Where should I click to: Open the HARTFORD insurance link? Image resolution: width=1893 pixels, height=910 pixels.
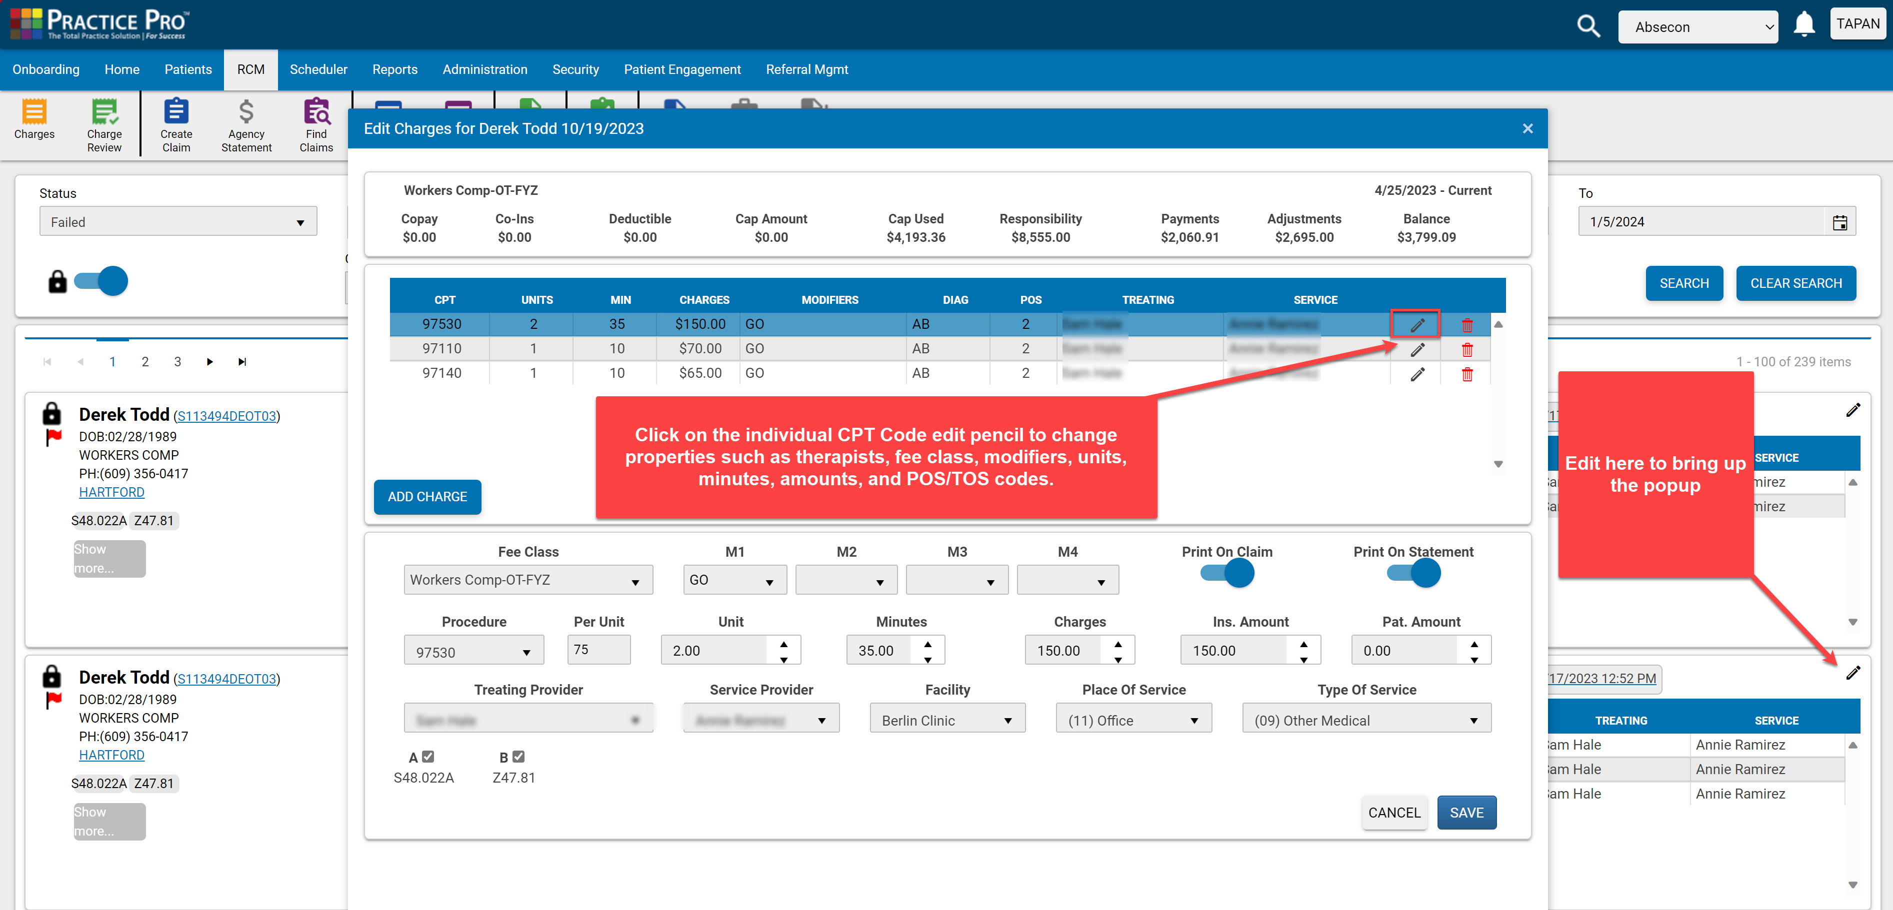(111, 492)
